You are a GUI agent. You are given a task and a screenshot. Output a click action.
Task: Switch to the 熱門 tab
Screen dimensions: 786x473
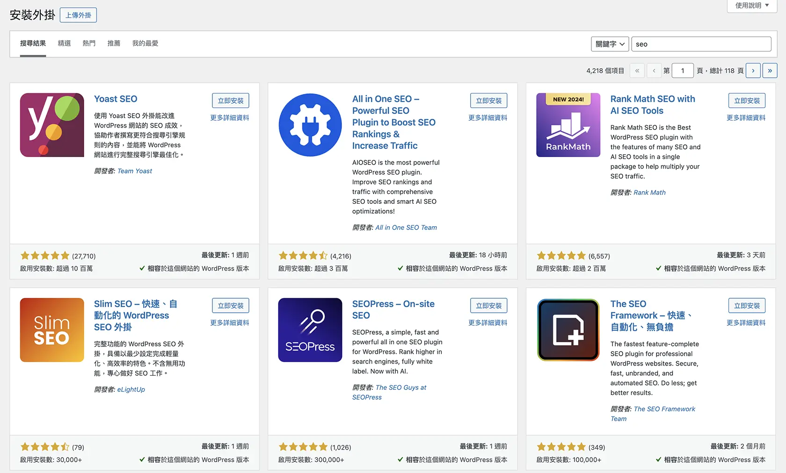tap(89, 43)
